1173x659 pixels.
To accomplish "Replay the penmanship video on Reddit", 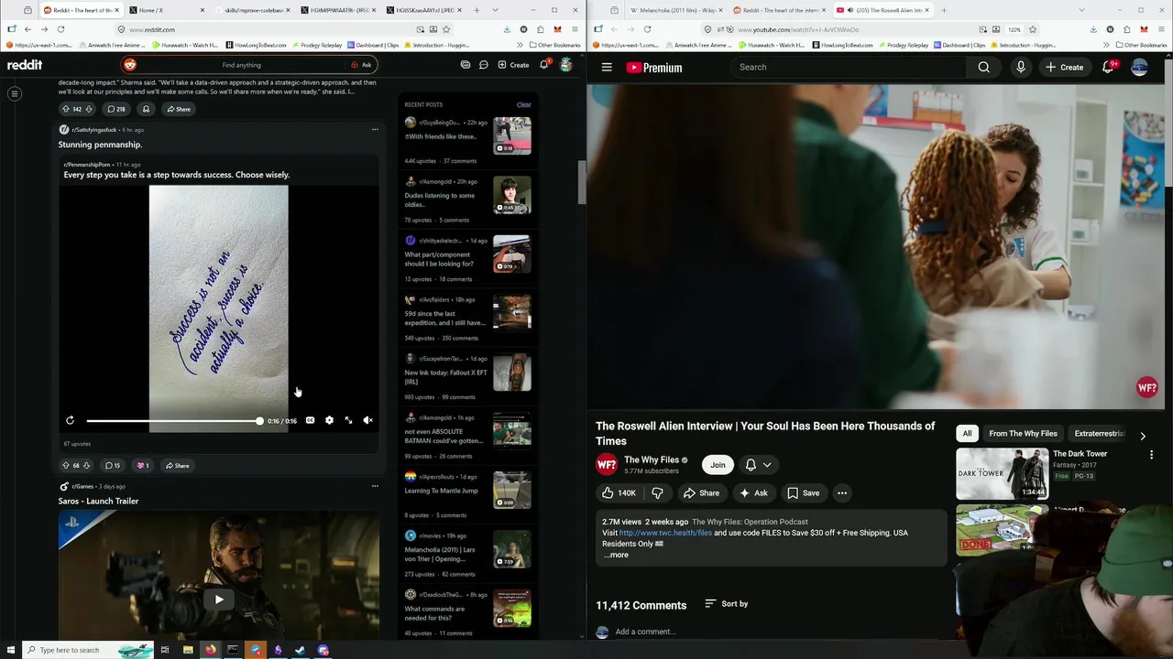I will (x=70, y=420).
